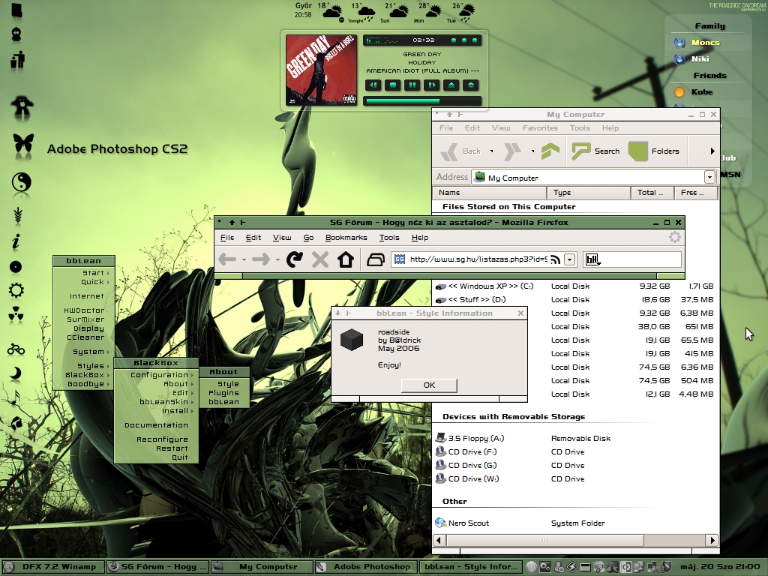The height and width of the screenshot is (576, 768).
Task: Select 3.5 Floppy (A:) in My Computer
Action: click(x=469, y=438)
